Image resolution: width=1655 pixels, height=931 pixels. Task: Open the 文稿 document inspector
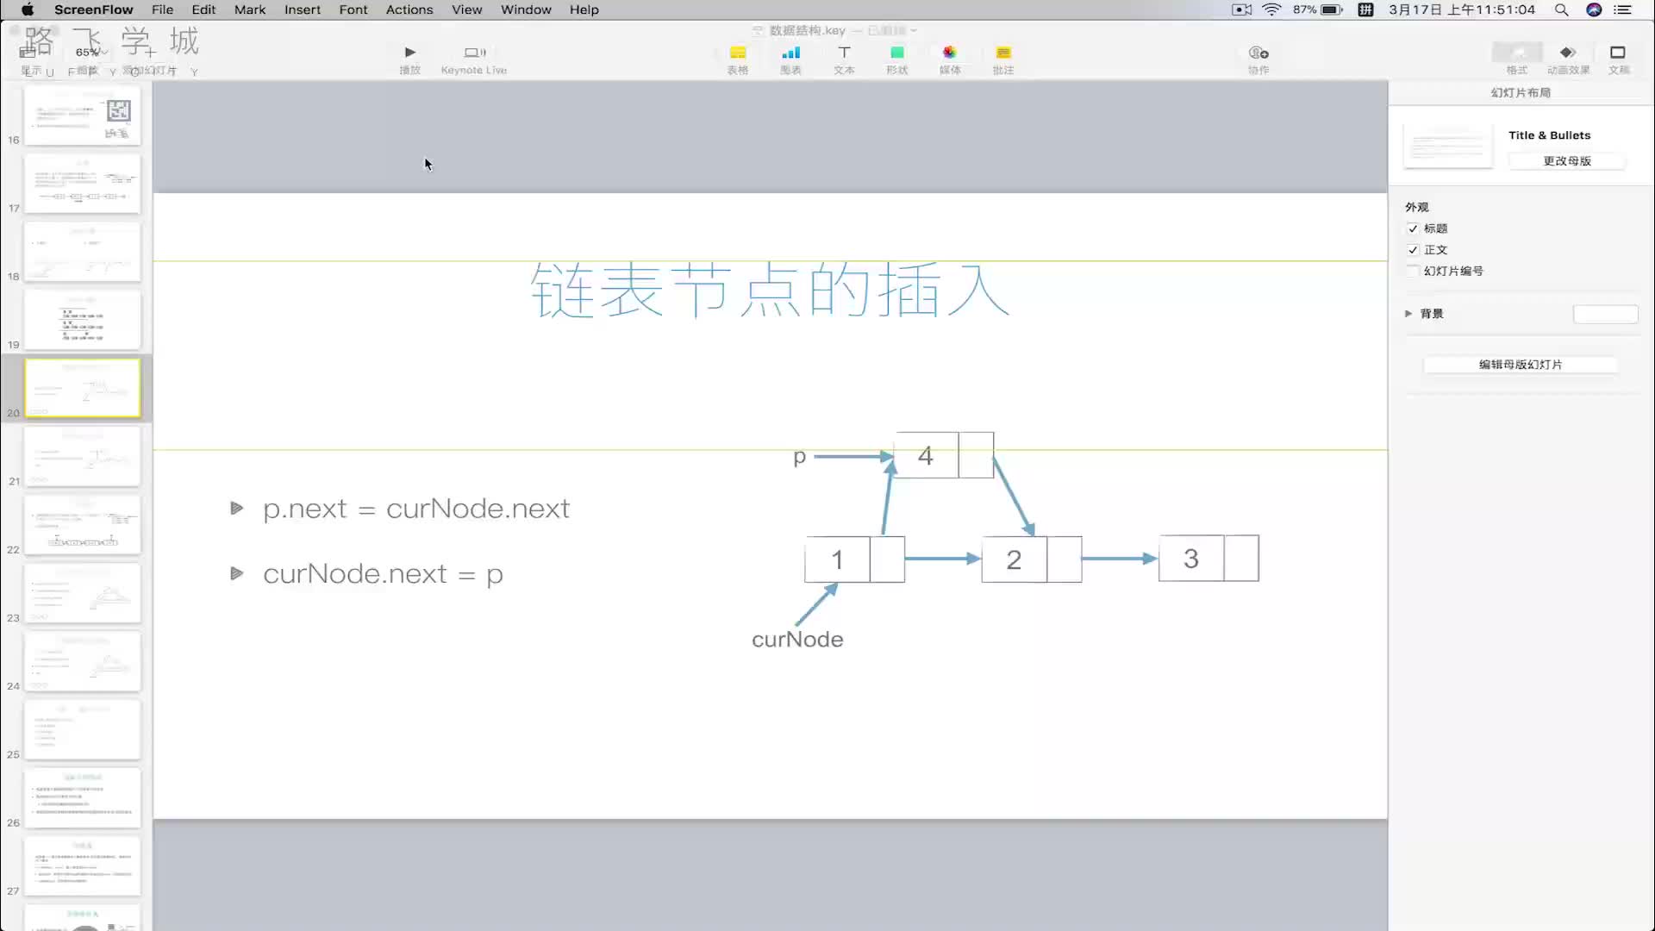(x=1618, y=59)
